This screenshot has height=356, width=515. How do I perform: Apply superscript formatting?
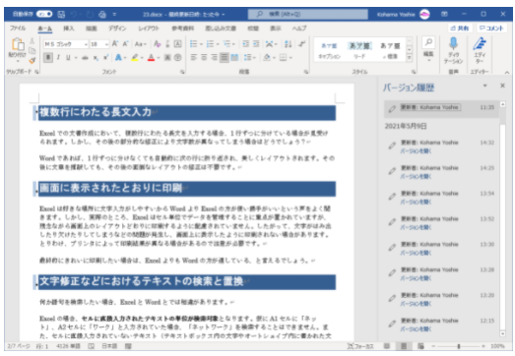[x=105, y=58]
